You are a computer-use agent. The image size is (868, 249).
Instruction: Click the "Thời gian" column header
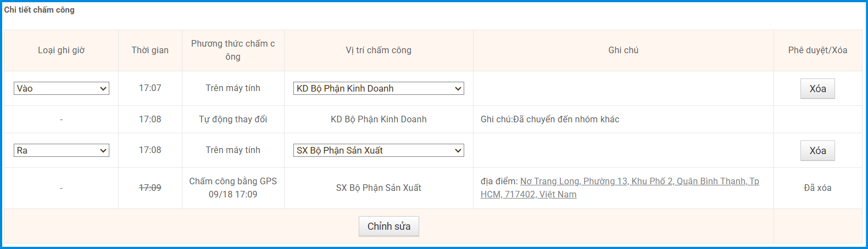(x=150, y=50)
